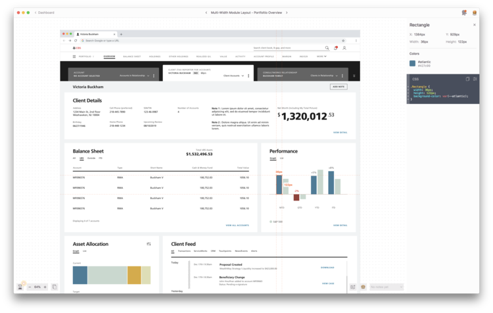Viewport: 493px width, 313px height.
Task: Switch Asset Allocation view to List
Action: [x=85, y=251]
